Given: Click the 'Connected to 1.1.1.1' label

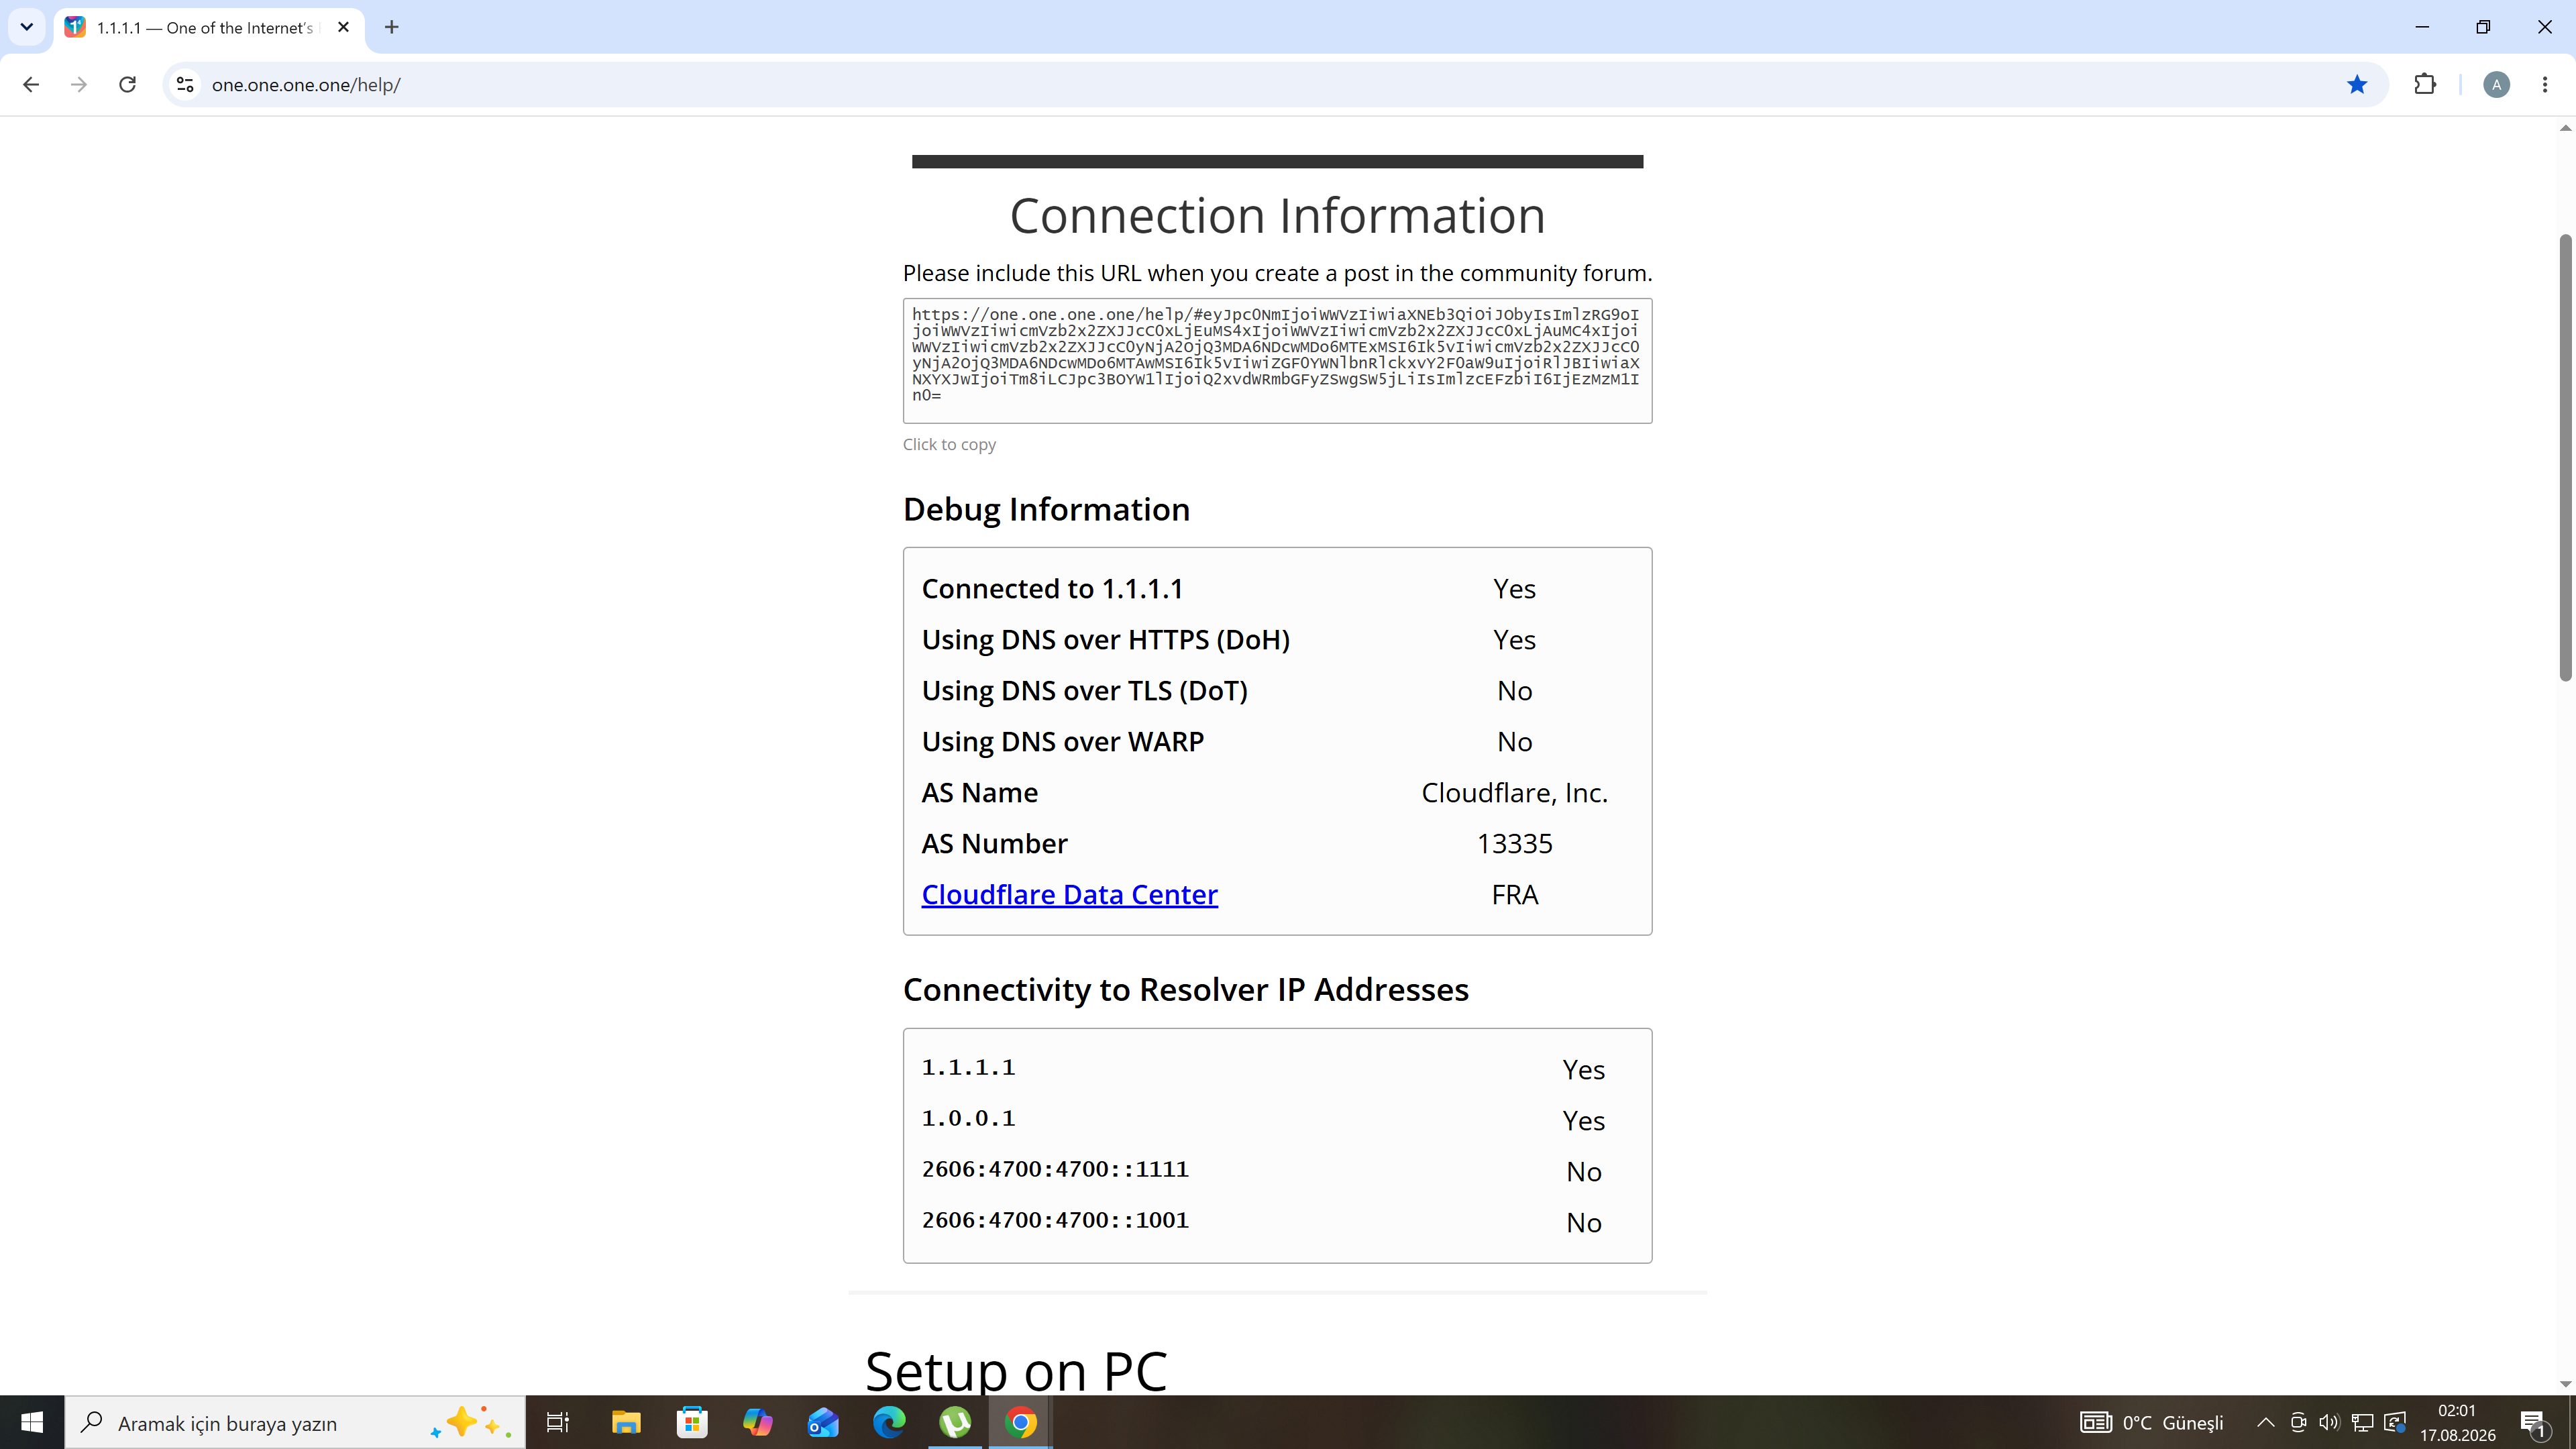Looking at the screenshot, I should 1052,589.
